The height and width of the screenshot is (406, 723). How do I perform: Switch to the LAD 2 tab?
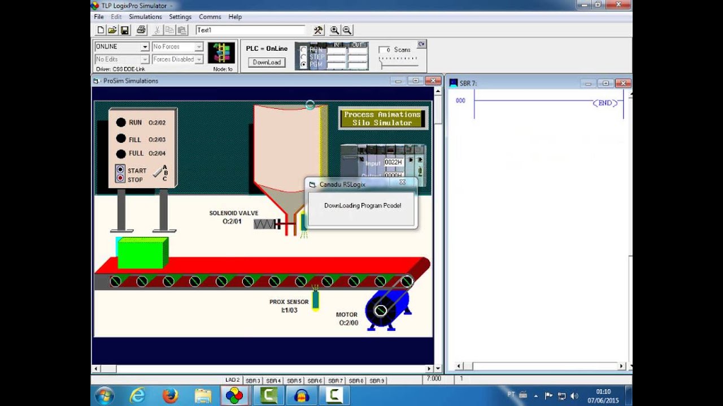(x=233, y=380)
